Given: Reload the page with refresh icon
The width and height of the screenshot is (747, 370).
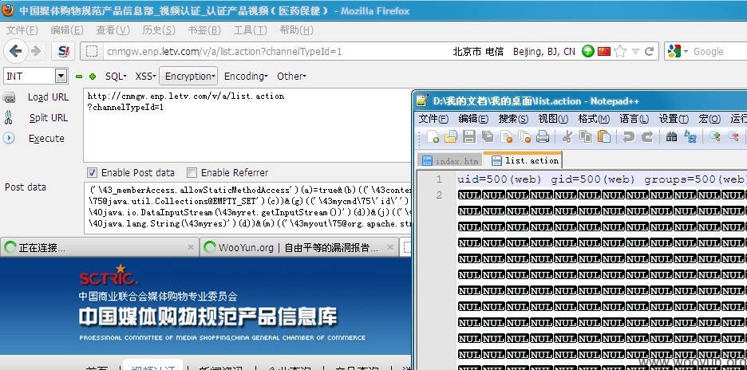Looking at the screenshot, I should pos(649,51).
